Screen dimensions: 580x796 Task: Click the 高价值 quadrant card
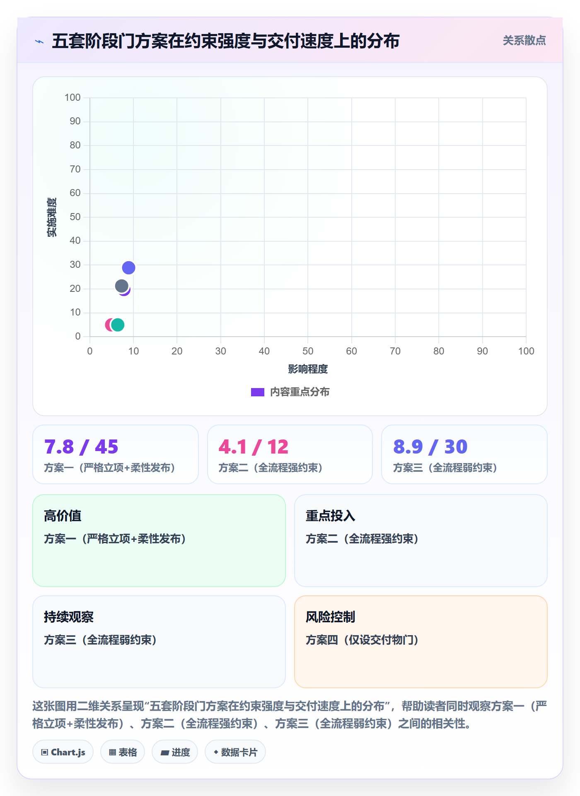159,541
